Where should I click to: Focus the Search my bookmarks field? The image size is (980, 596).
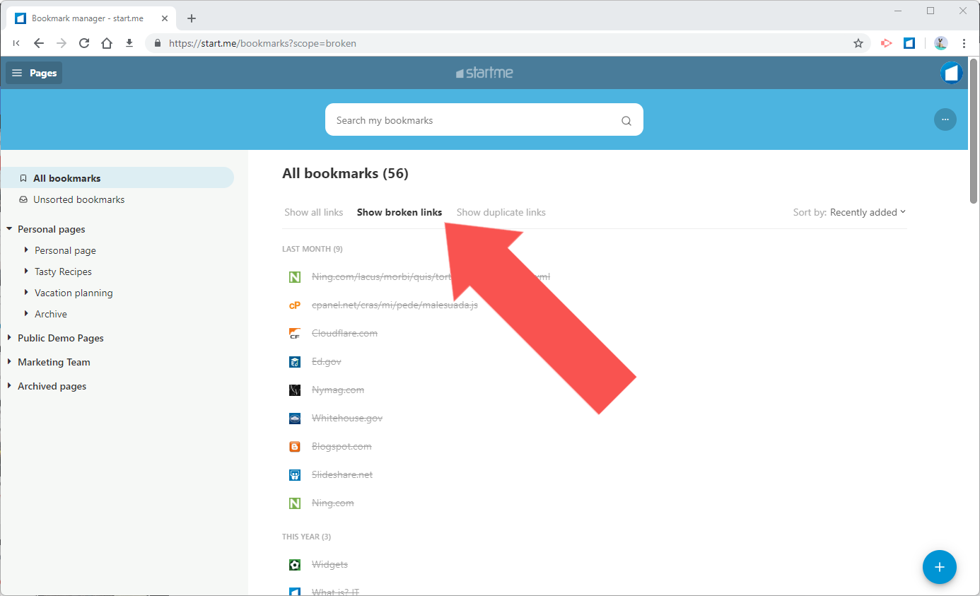coord(484,119)
